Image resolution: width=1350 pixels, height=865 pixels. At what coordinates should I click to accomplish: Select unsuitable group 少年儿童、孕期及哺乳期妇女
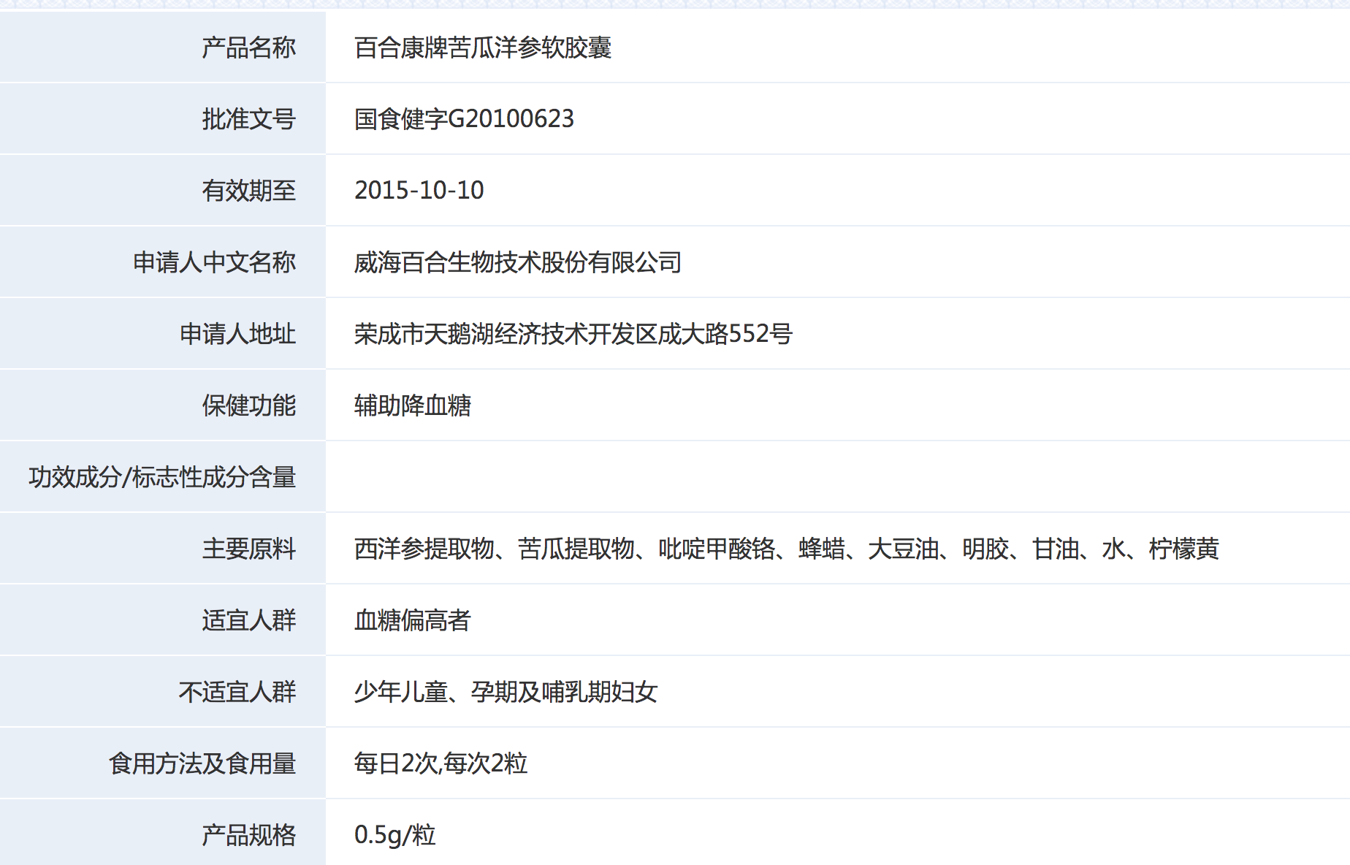(506, 692)
